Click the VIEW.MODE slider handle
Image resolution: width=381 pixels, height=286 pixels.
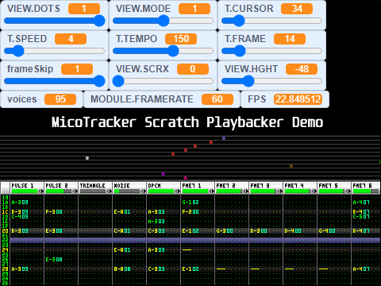tap(164, 21)
